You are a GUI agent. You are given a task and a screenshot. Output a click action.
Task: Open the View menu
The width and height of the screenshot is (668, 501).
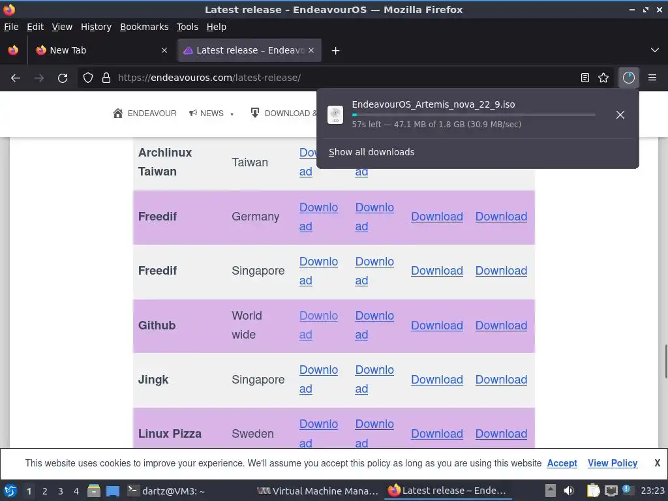pos(62,27)
